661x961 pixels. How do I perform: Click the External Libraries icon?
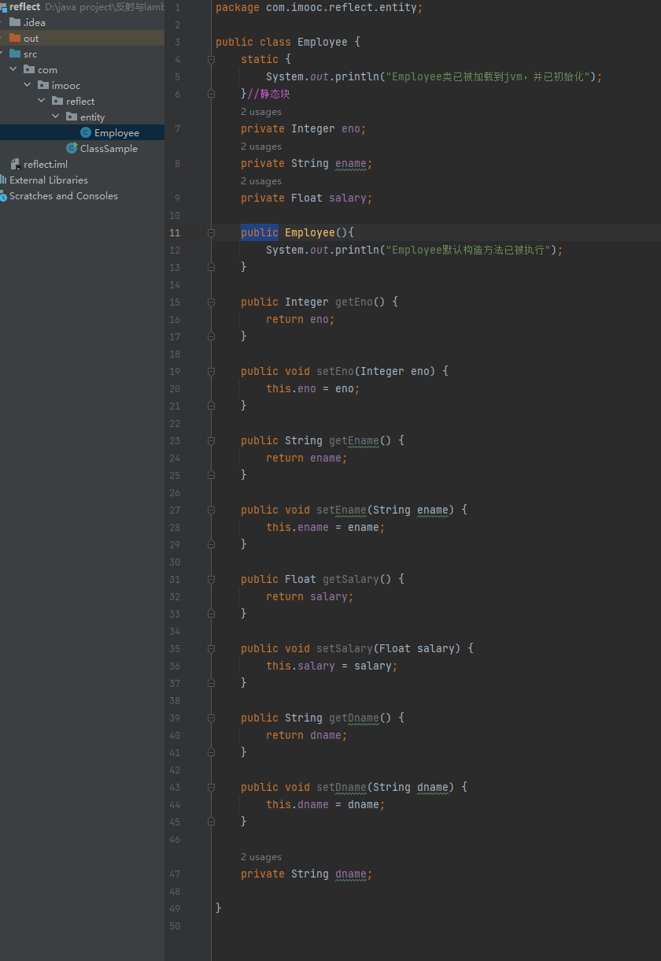(3, 180)
